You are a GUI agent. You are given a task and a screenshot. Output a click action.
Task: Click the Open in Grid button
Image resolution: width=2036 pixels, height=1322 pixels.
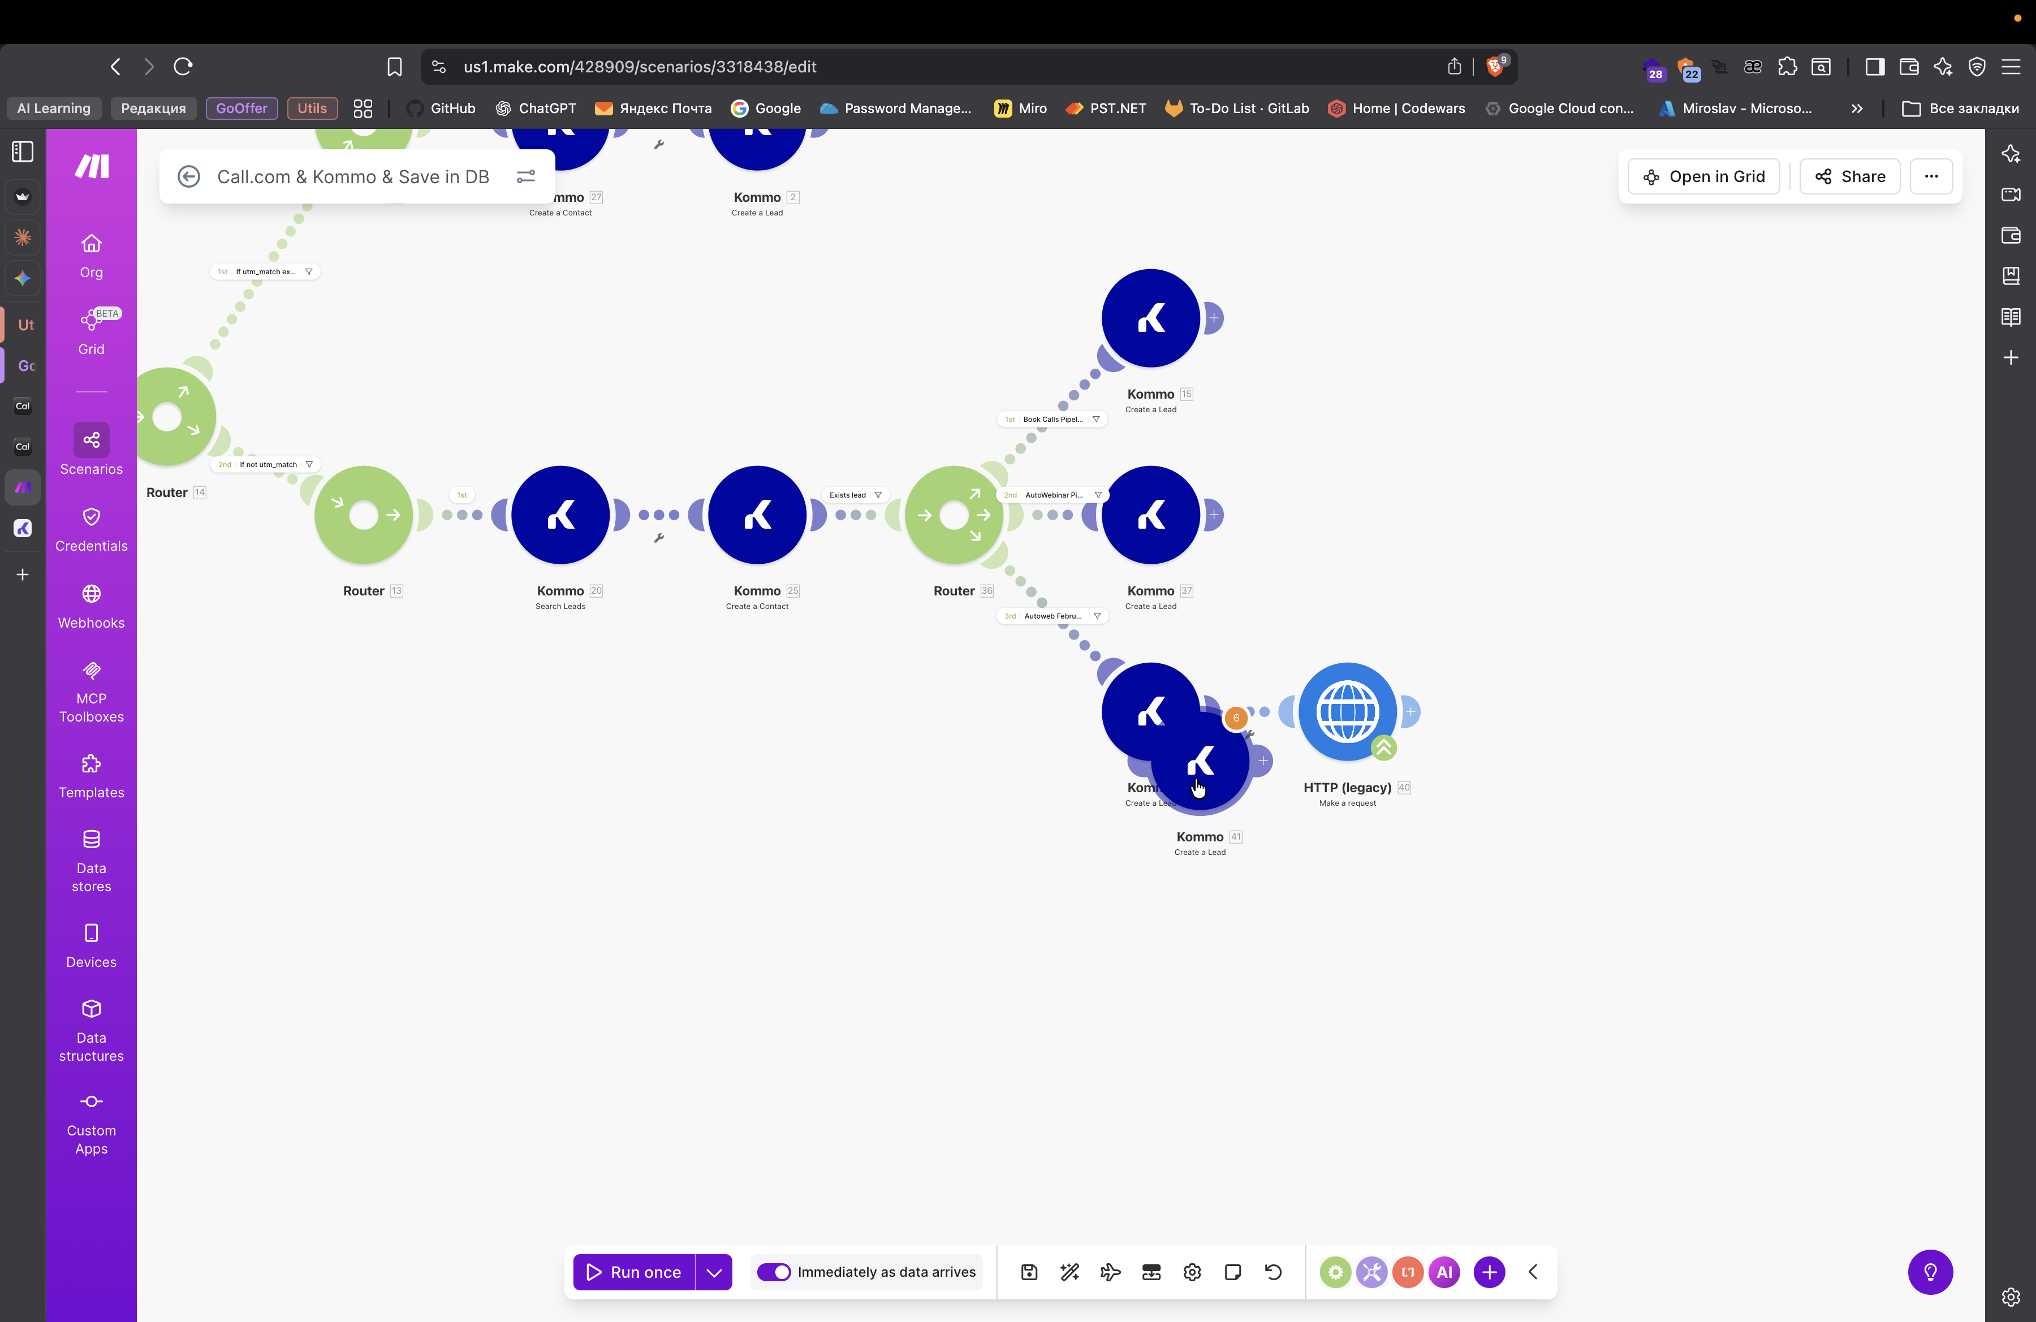(x=1703, y=176)
